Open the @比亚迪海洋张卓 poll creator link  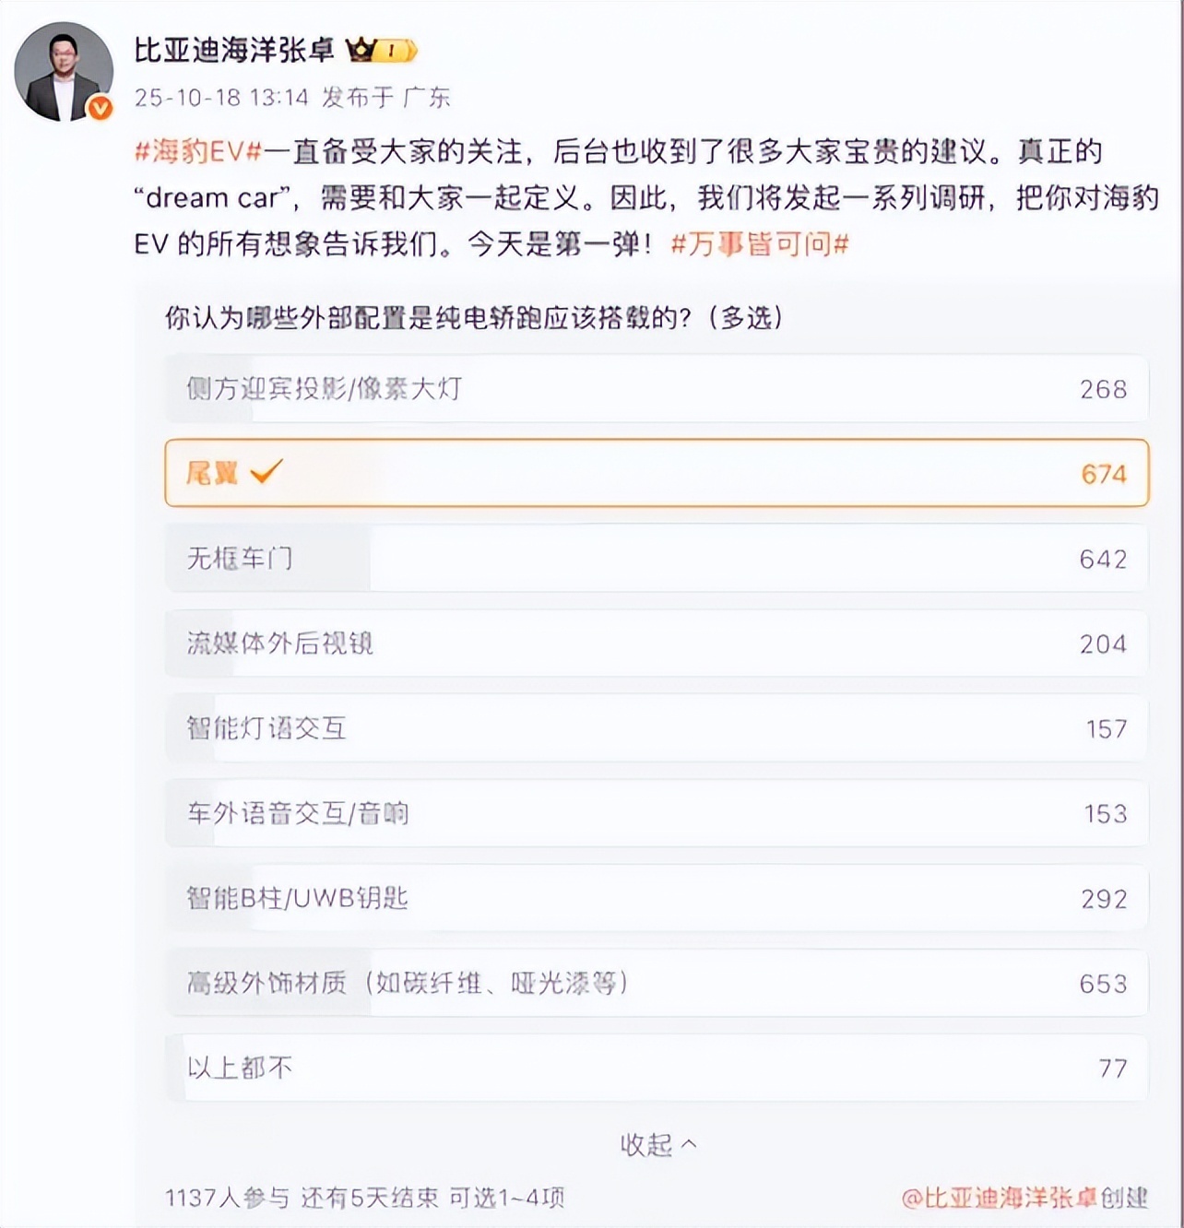(999, 1198)
